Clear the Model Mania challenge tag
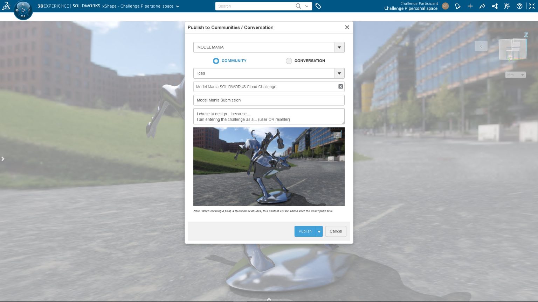 (x=340, y=86)
